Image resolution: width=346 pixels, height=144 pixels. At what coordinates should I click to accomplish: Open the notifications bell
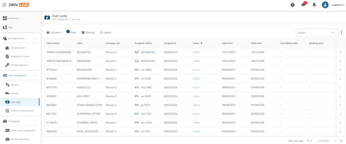point(314,5)
